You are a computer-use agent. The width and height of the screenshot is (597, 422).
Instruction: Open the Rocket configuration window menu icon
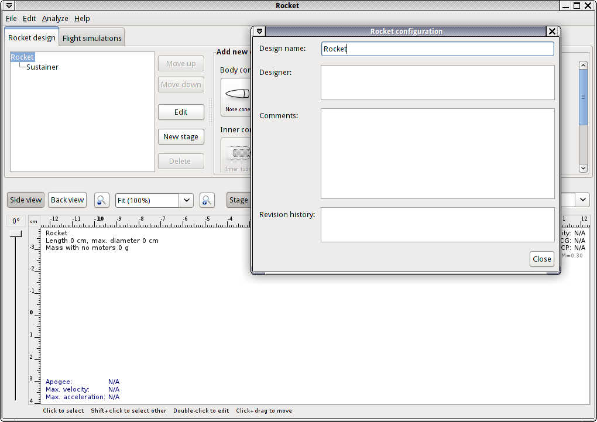point(260,32)
